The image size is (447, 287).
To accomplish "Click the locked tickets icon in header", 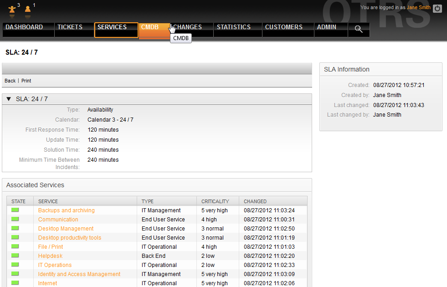I will click(12, 9).
